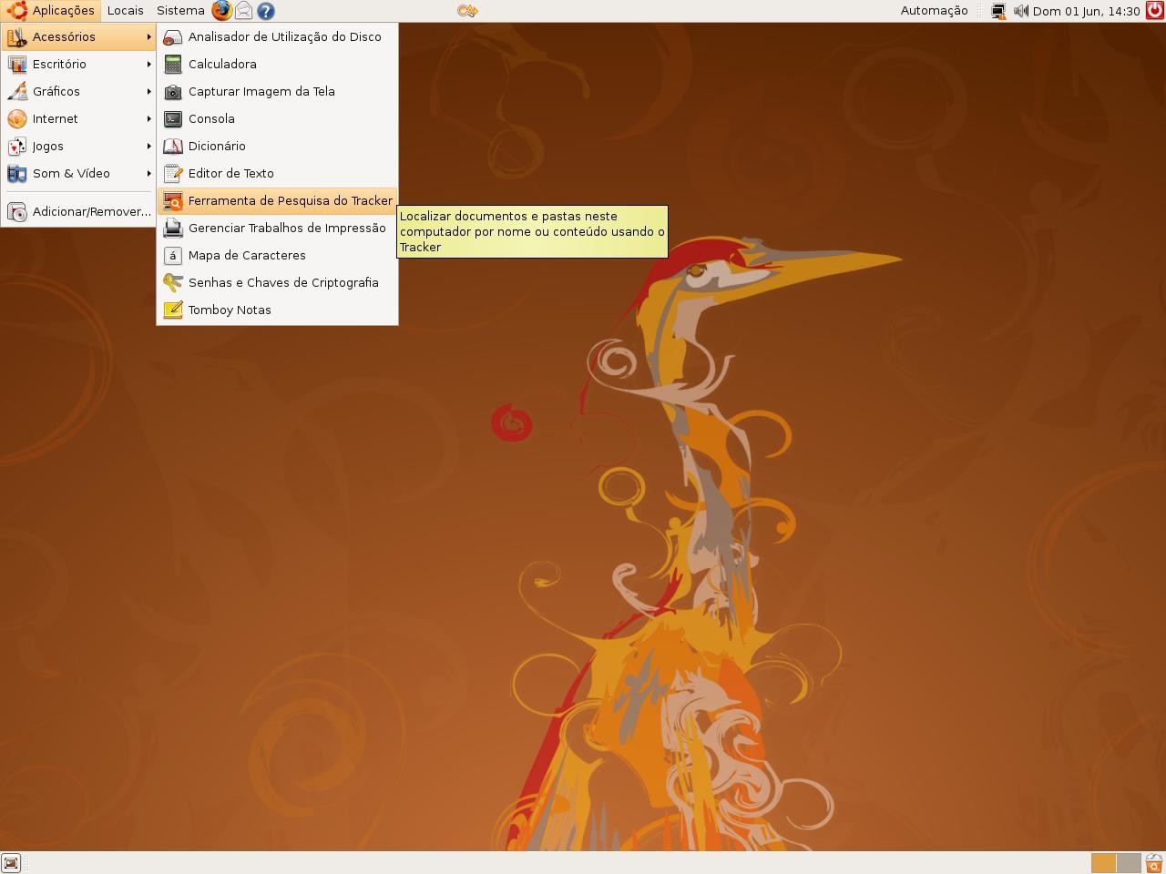Expand the Internet submenu arrow

[x=148, y=119]
